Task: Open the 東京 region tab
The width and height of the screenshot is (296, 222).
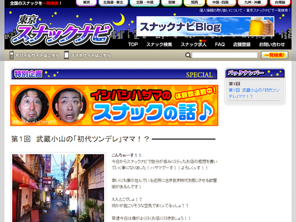Action: pos(86,2)
